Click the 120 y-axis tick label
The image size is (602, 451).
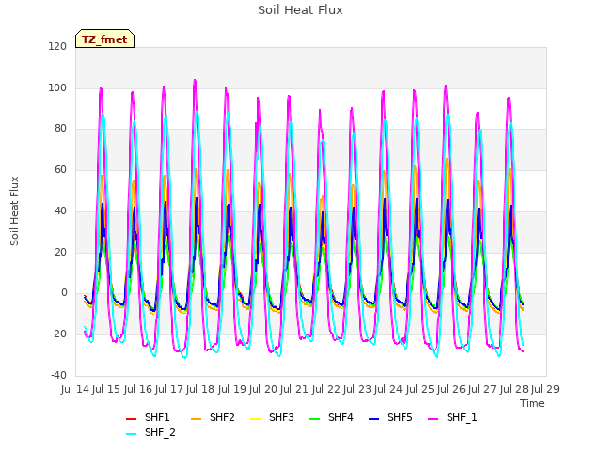coord(57,47)
